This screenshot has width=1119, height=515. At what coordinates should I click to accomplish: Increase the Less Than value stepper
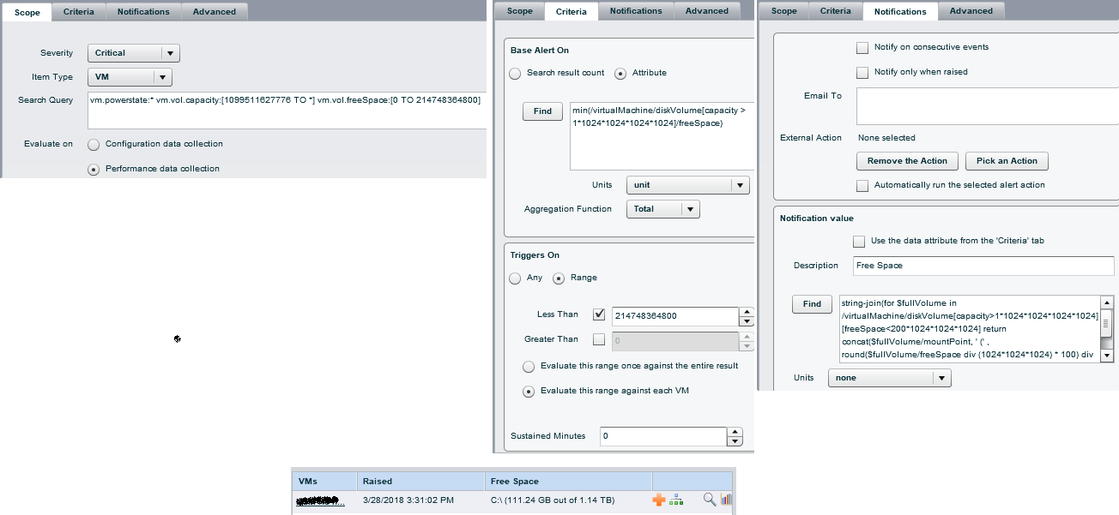point(747,312)
